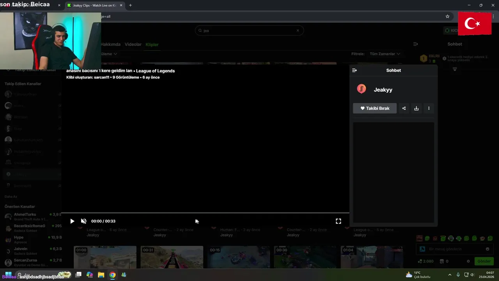Open the clip thumbnail marked 01:04

[x=372, y=257]
